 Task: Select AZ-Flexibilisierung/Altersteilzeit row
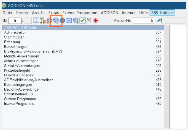tap(83, 80)
